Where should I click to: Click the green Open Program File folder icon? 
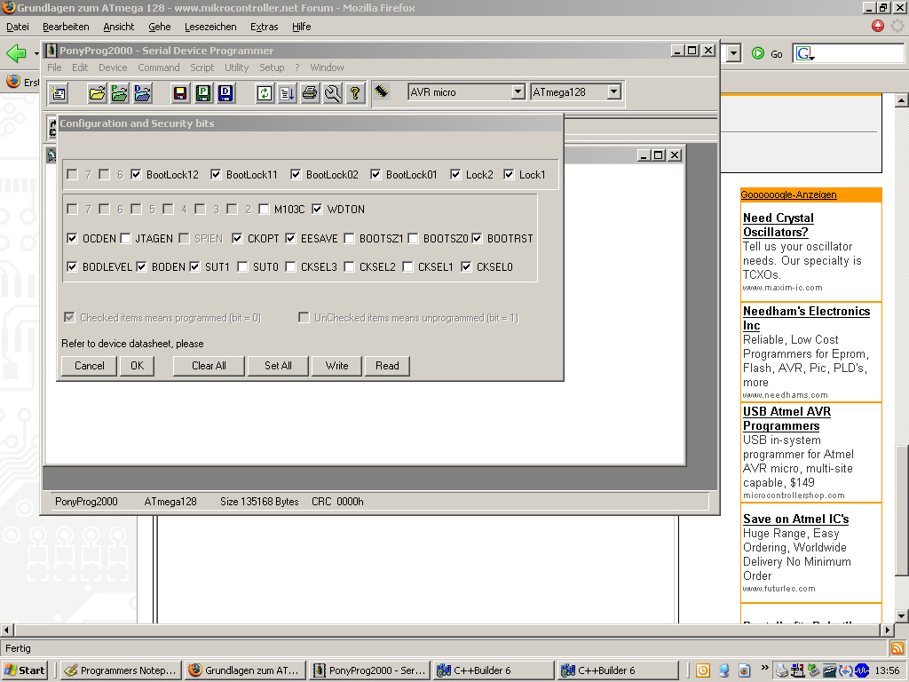pos(120,92)
